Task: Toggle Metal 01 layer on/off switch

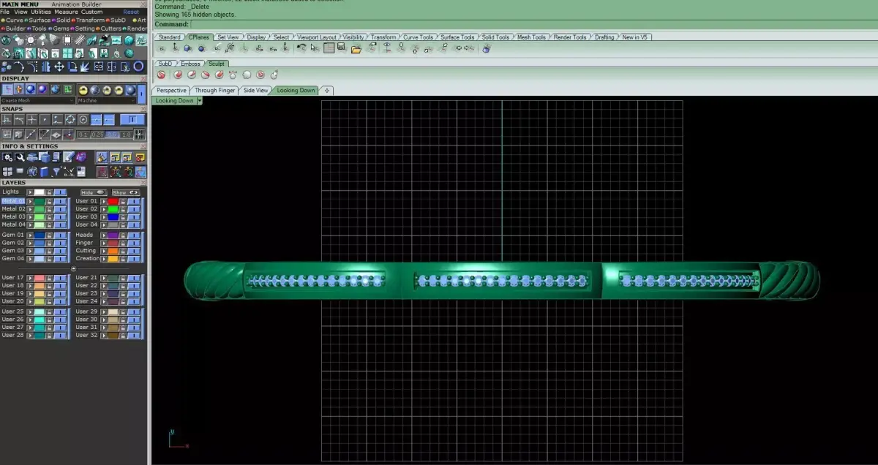Action: click(60, 201)
